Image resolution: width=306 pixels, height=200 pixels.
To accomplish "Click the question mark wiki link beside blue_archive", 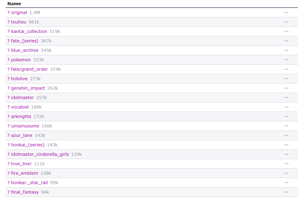I will click(9, 50).
